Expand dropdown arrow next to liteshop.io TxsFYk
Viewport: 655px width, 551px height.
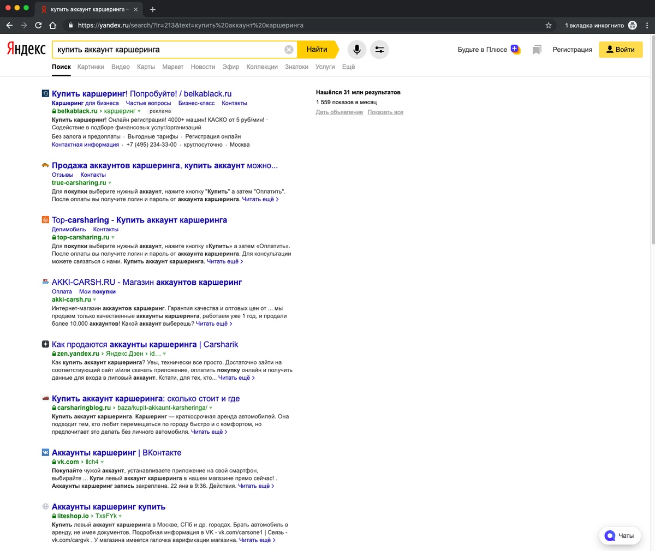pyautogui.click(x=120, y=516)
